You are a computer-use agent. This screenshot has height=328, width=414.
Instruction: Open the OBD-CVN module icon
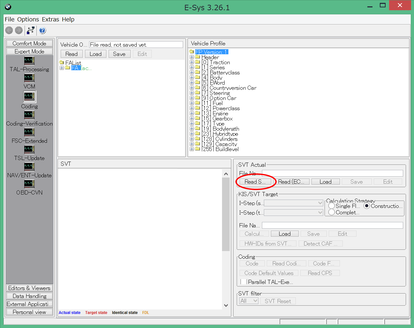(29, 184)
